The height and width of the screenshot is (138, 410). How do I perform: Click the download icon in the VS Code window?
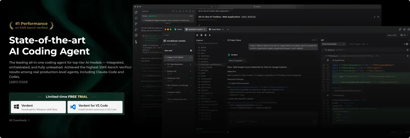click(x=374, y=17)
